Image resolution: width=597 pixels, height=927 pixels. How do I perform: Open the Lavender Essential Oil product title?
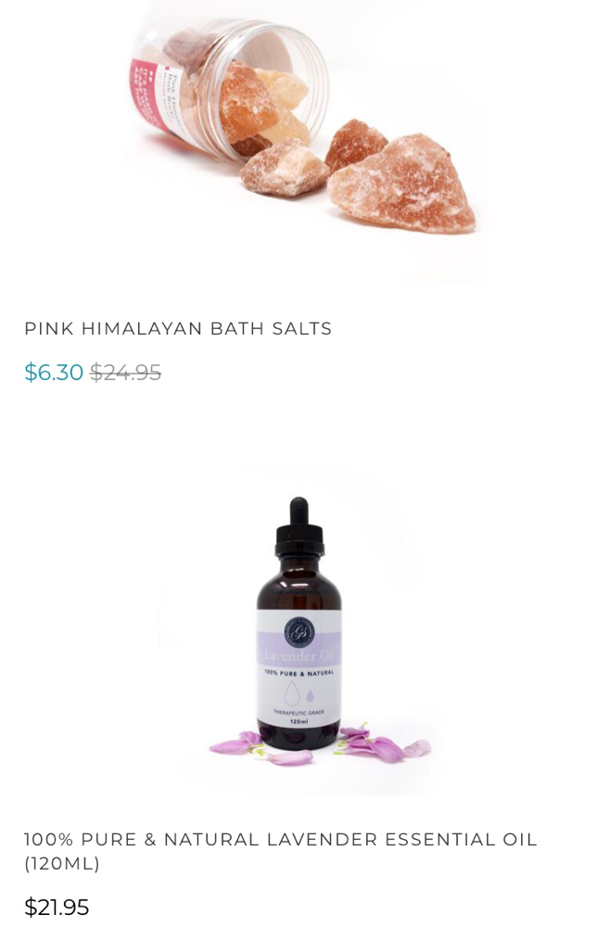click(x=280, y=851)
